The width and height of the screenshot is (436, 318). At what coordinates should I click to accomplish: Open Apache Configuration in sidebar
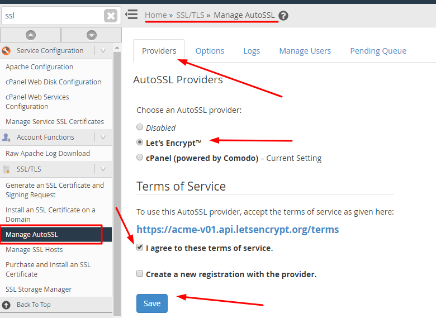tap(39, 67)
